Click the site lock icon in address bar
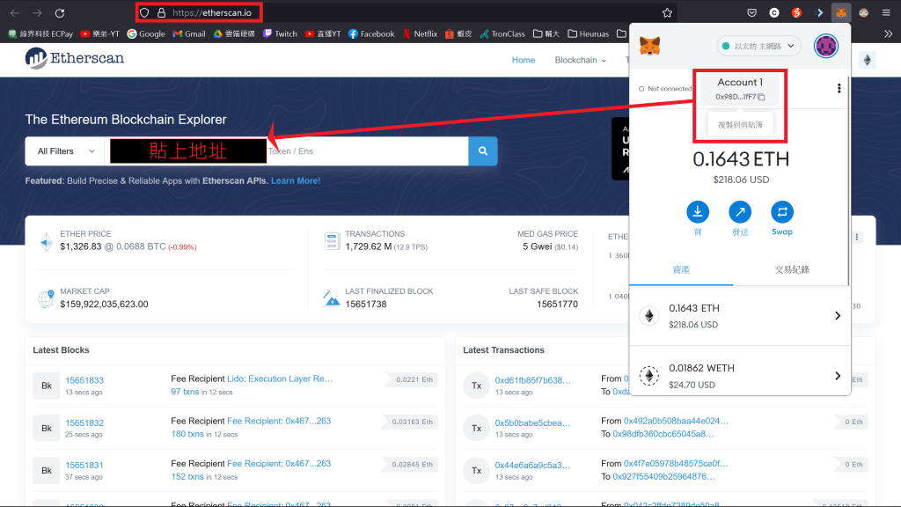This screenshot has width=901, height=507. coord(162,12)
